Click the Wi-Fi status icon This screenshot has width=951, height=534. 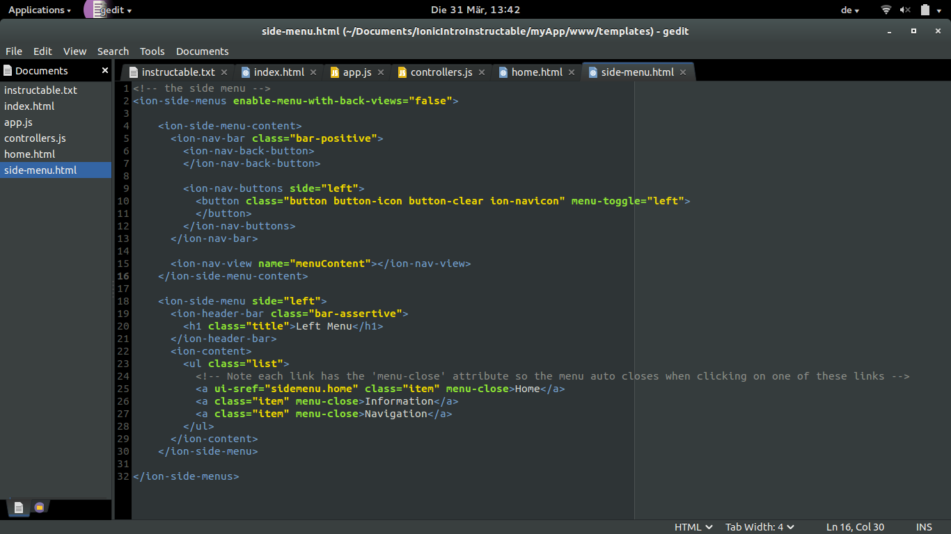(886, 10)
